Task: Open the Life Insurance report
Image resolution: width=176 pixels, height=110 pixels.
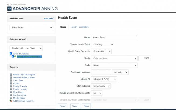Action: [20, 95]
